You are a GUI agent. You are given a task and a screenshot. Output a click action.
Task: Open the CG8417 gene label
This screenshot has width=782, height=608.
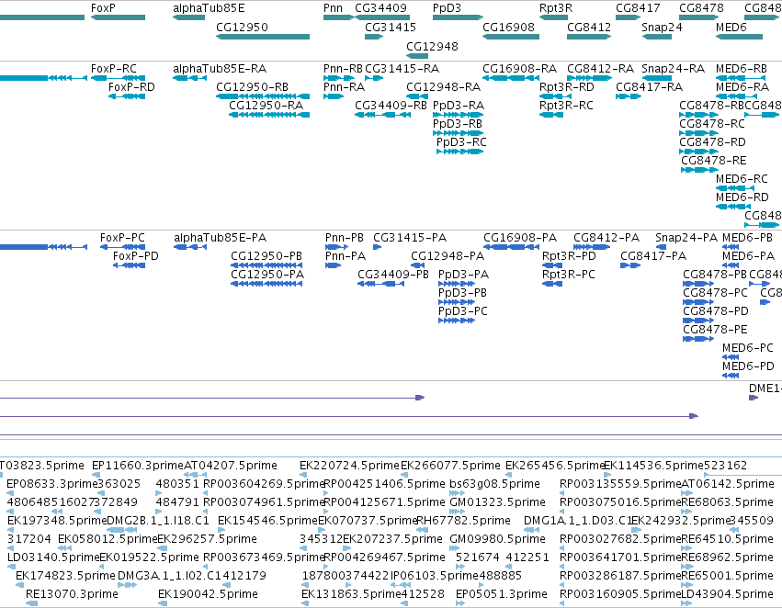638,8
